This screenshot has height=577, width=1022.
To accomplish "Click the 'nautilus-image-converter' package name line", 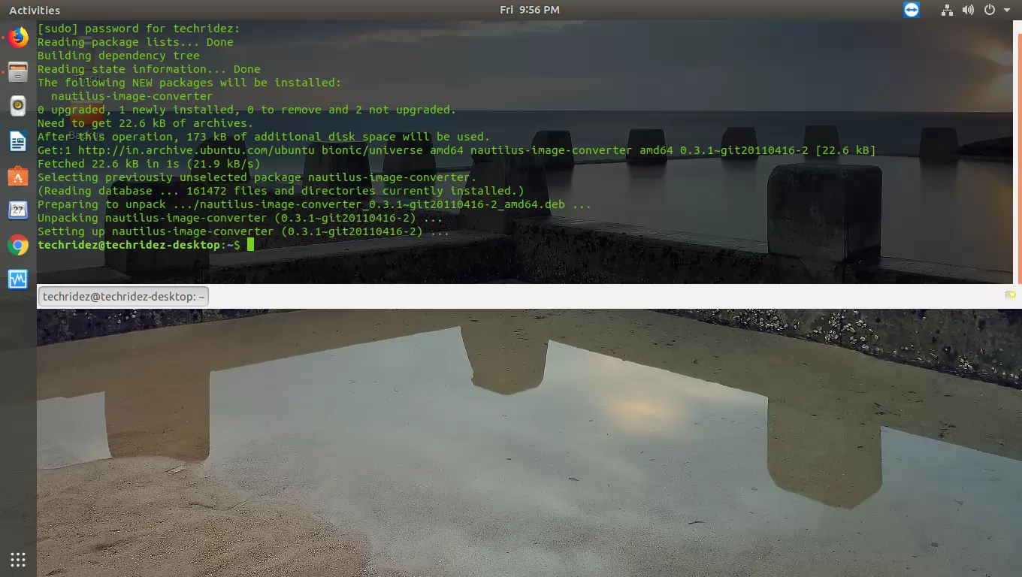I will pos(132,96).
